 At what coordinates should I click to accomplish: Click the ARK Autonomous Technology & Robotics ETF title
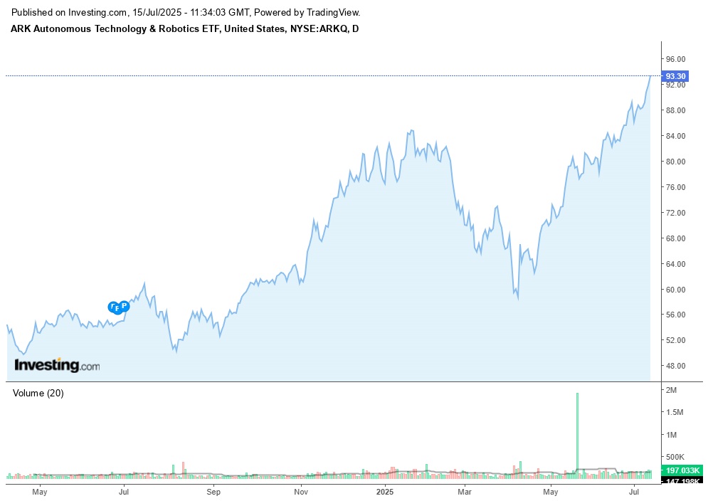184,28
